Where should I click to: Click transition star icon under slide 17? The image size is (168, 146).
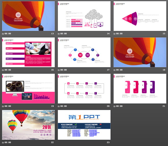coord(59,70)
